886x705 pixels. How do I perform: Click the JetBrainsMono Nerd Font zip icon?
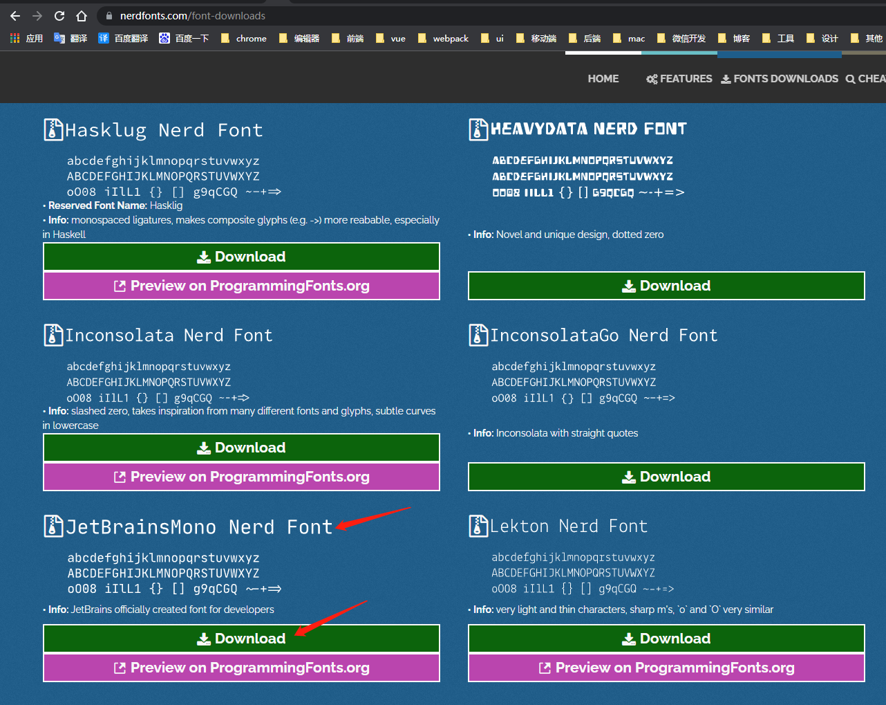point(53,527)
